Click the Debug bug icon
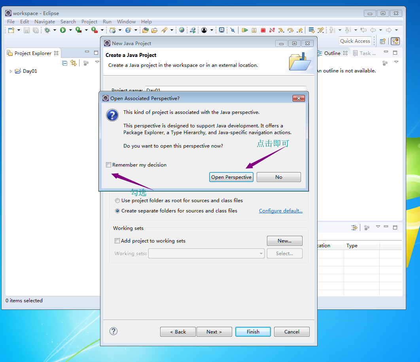420x362 pixels. (47, 30)
